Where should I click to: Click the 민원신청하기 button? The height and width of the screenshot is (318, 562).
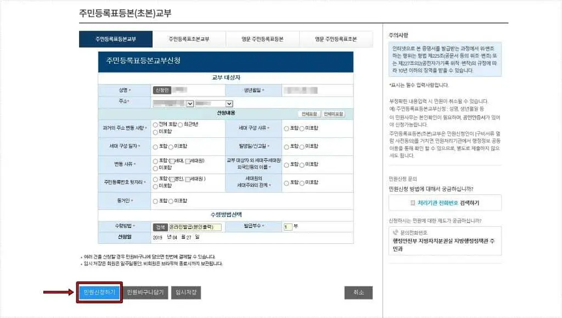pos(99,293)
